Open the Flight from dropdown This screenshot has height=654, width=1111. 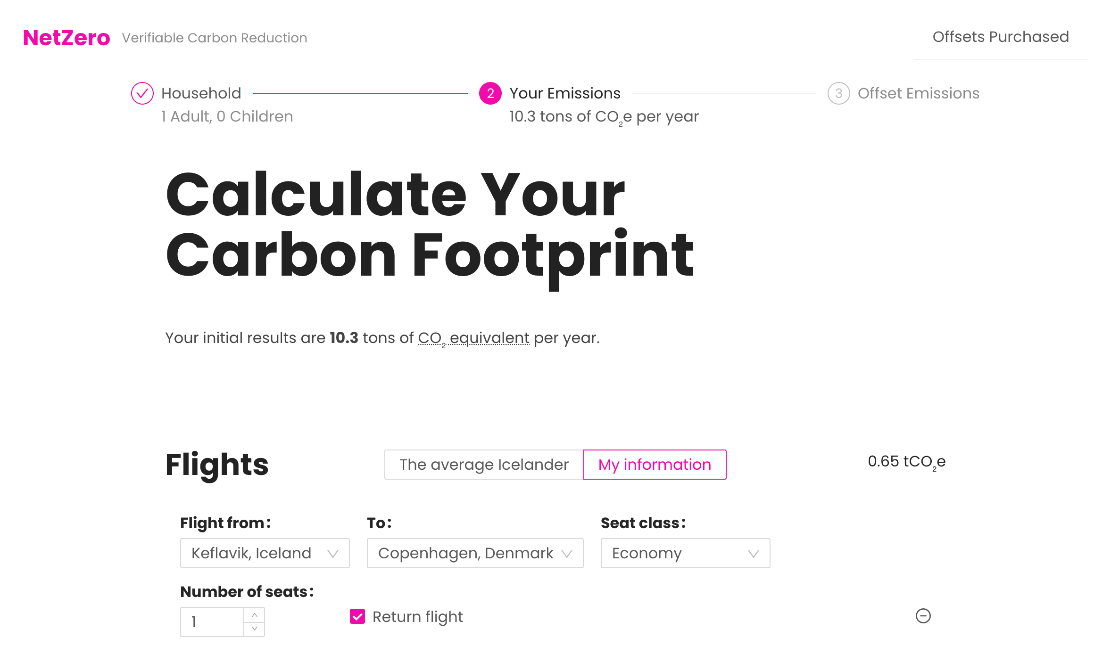tap(265, 553)
